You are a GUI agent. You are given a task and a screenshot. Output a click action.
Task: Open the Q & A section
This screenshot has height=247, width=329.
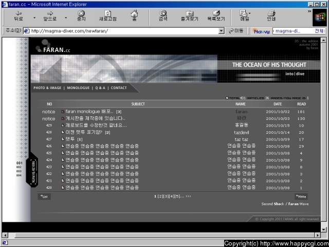[x=100, y=88]
